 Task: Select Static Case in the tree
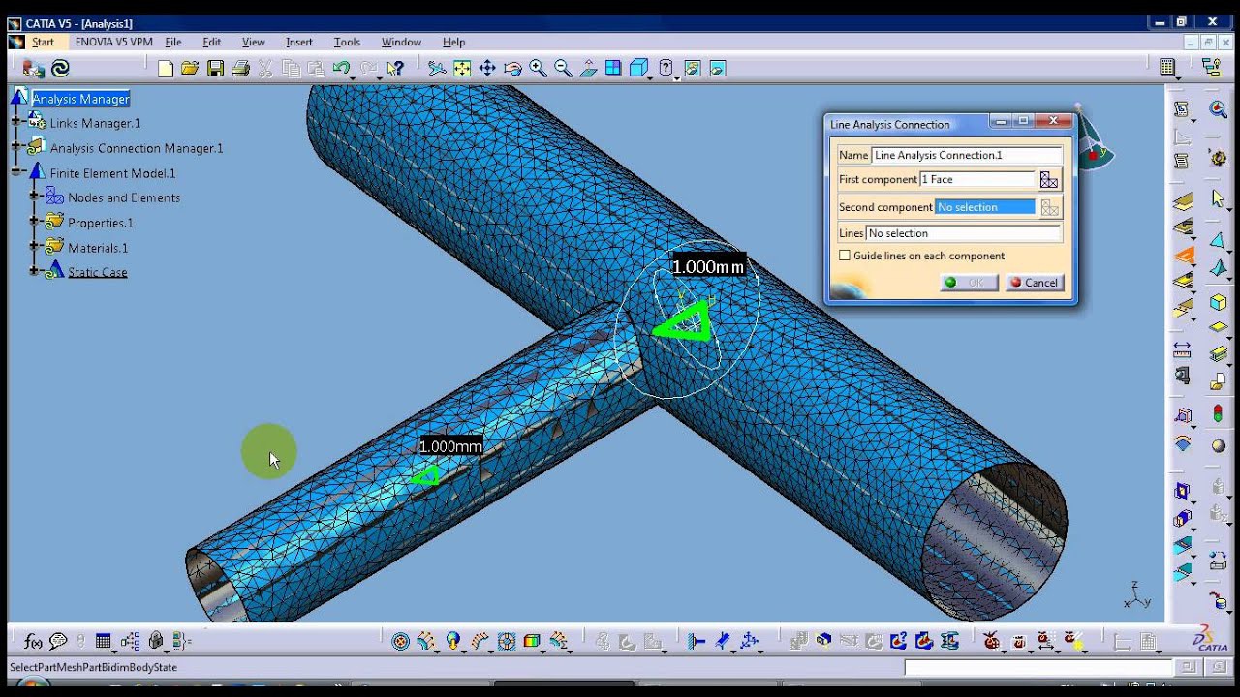click(97, 272)
